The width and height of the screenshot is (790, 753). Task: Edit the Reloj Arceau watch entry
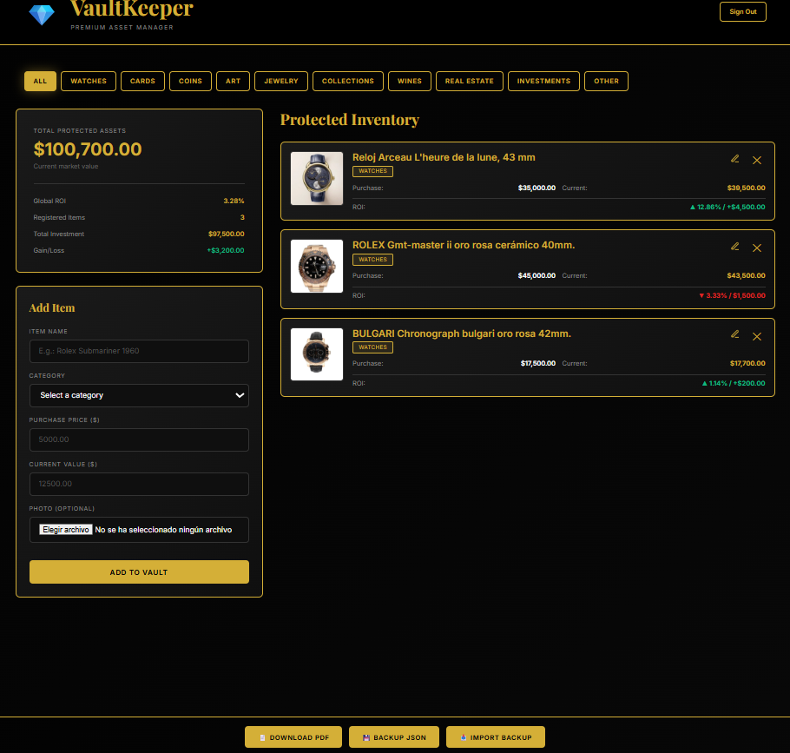[x=735, y=159]
